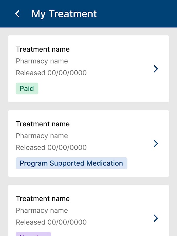Click Pharmacy name in the second card
The image size is (177, 236).
click(42, 136)
